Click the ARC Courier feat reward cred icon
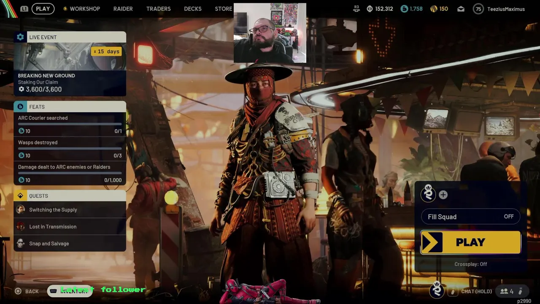This screenshot has width=540, height=304. tap(22, 131)
